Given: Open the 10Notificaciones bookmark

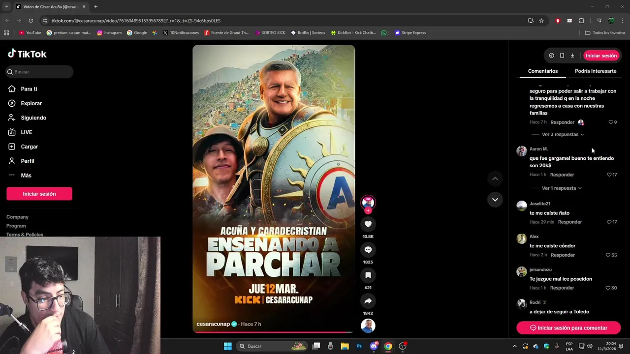Looking at the screenshot, I should 181,33.
